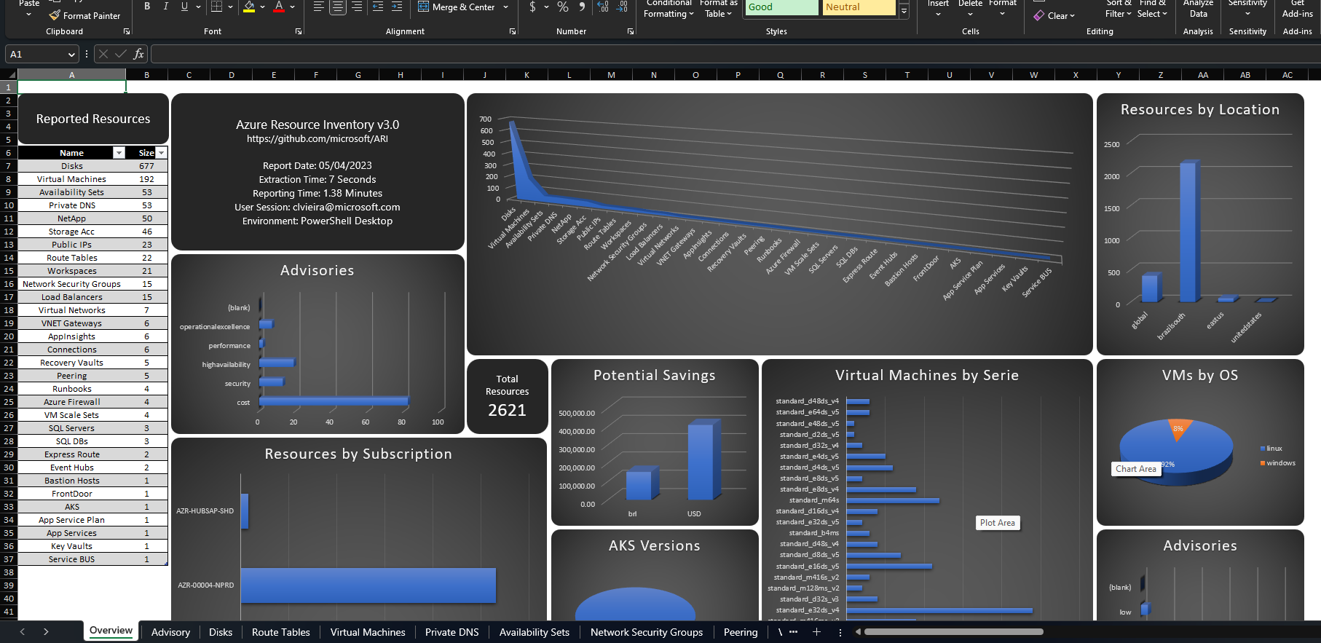Open Font Color dropdown arrow
The width and height of the screenshot is (1321, 643).
pyautogui.click(x=293, y=7)
